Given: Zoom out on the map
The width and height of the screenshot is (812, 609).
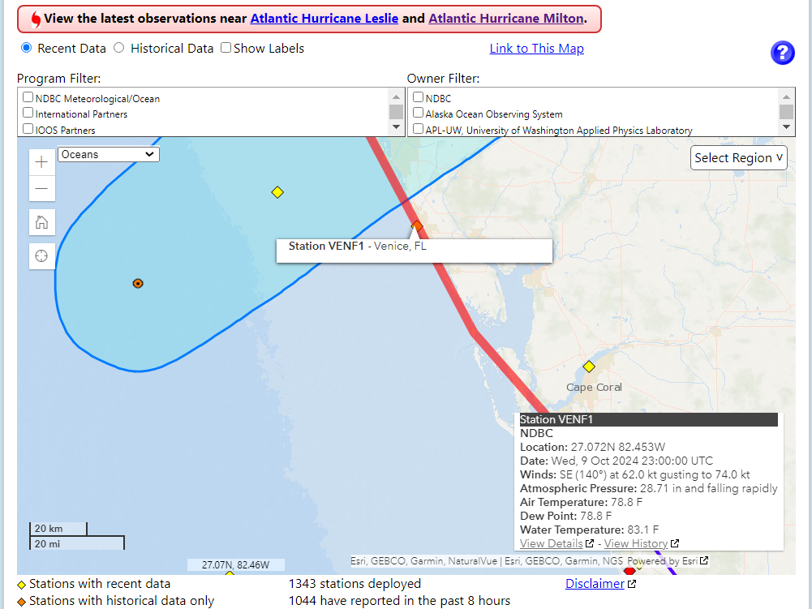Looking at the screenshot, I should point(41,188).
